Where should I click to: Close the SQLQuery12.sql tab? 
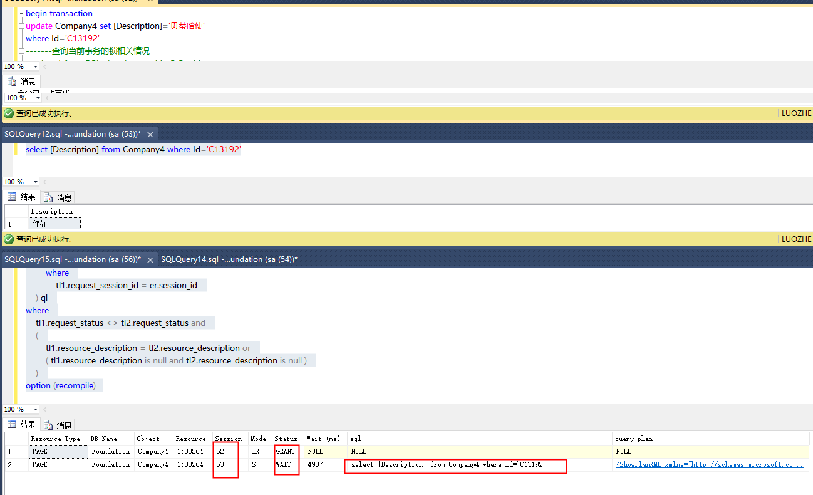click(149, 134)
